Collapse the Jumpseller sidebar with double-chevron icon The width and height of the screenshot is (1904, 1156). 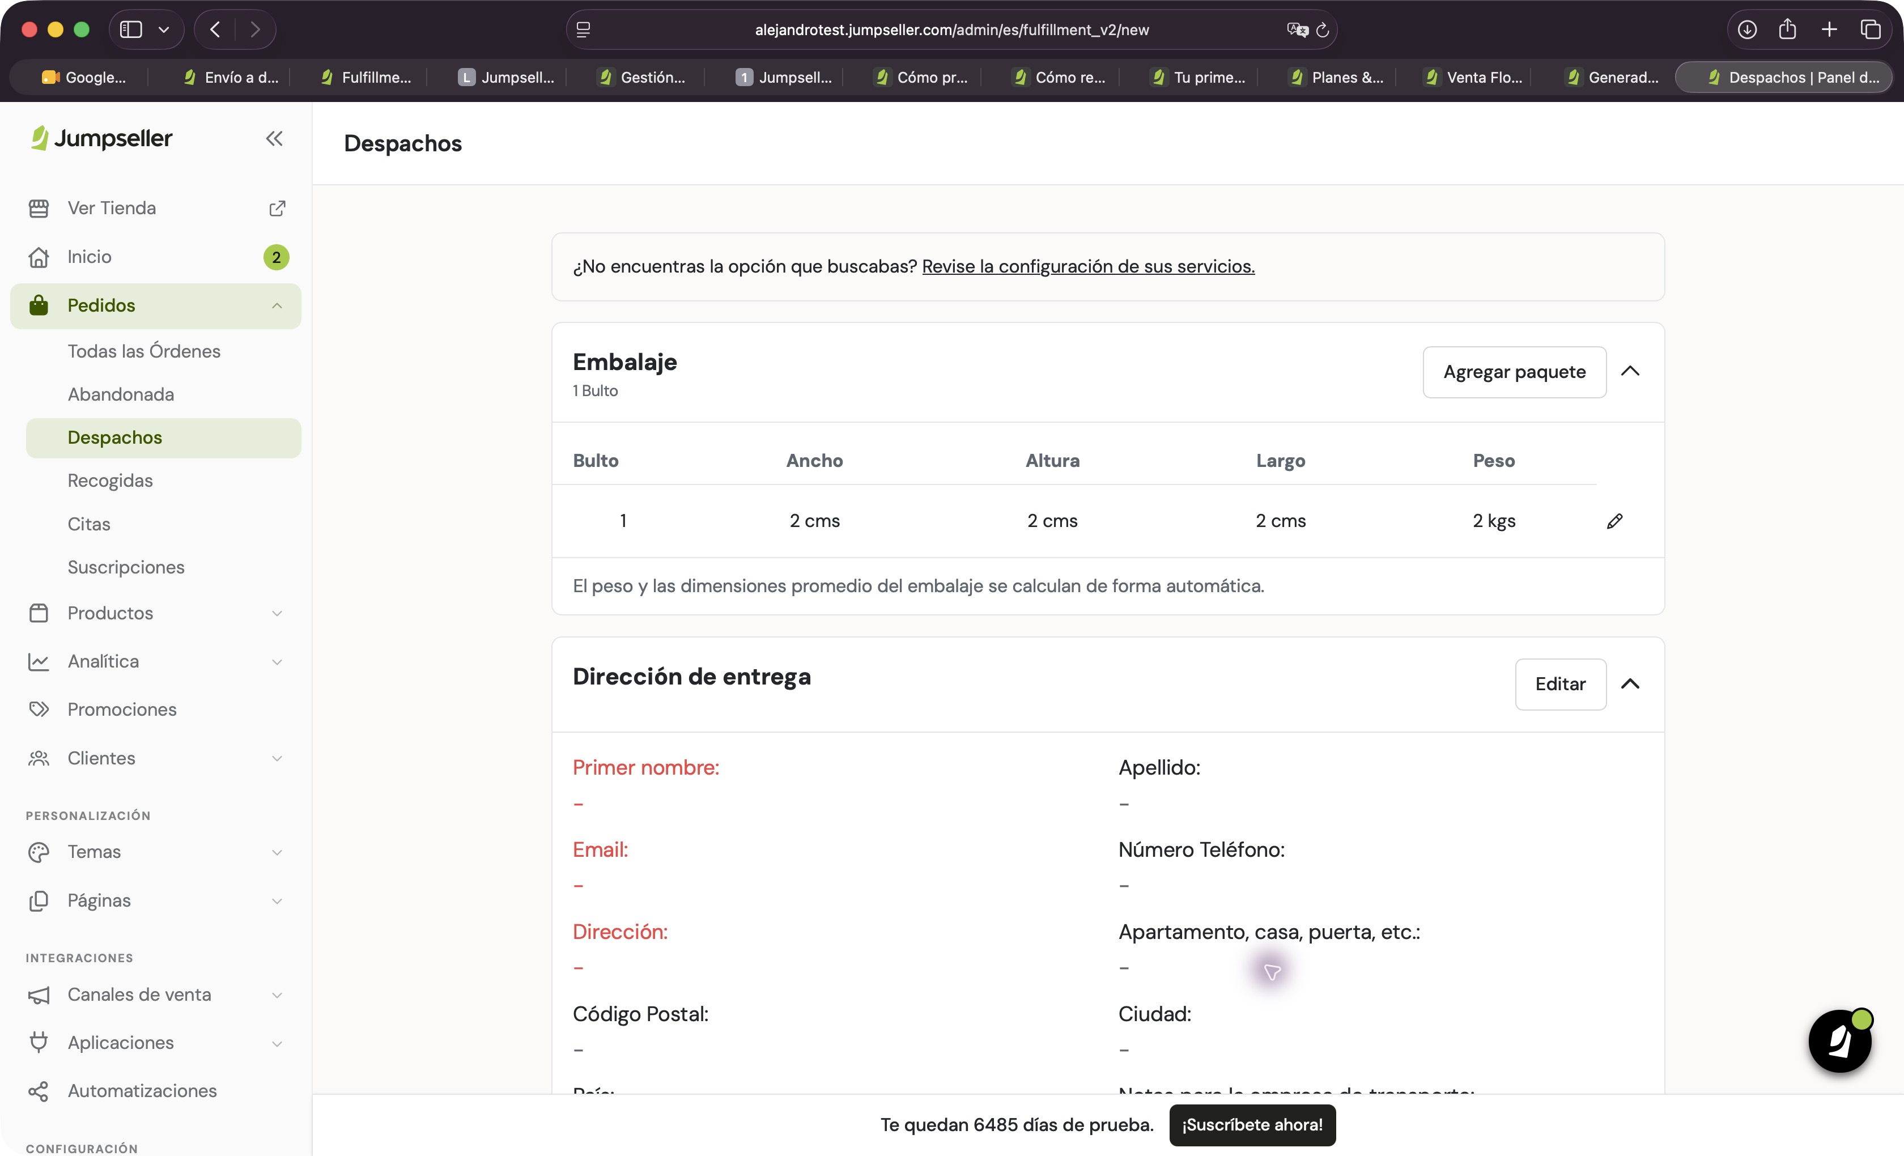click(274, 138)
